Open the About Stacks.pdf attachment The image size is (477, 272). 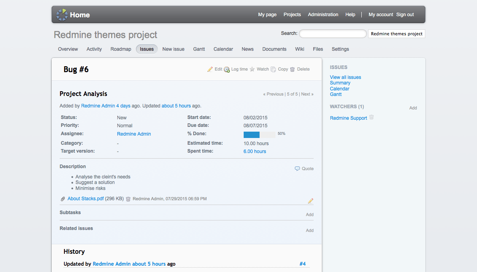click(85, 199)
